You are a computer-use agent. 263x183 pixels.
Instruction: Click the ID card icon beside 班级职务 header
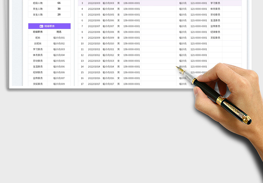tap(41, 26)
